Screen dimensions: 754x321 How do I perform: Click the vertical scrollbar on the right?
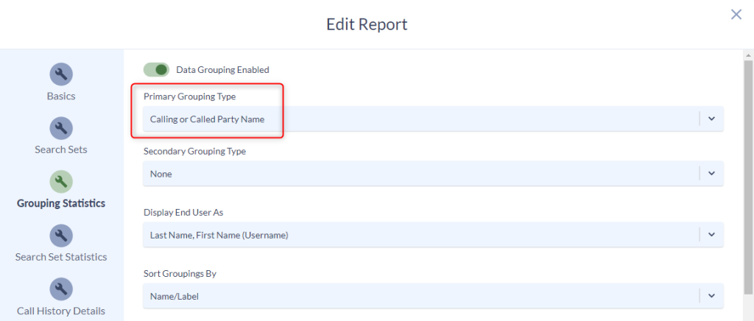click(x=748, y=177)
